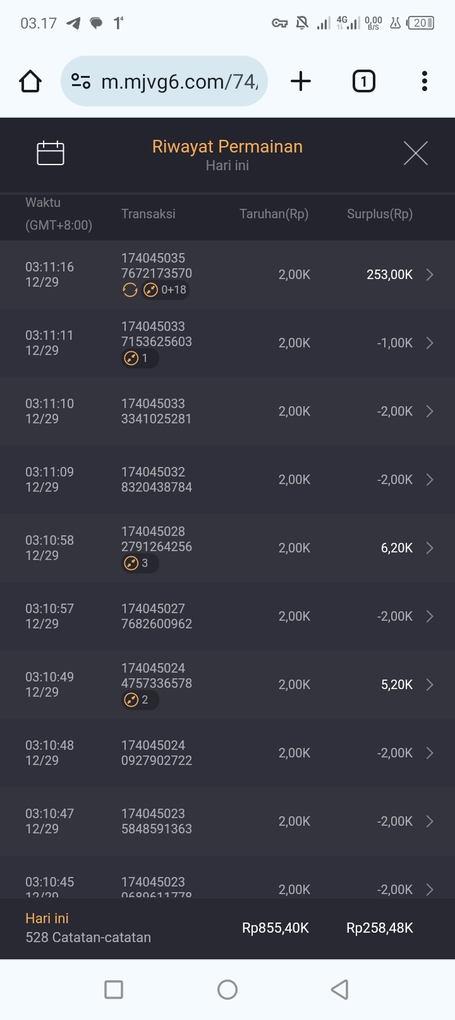Close the Riwayat Permainan panel
Image resolution: width=455 pixels, height=1020 pixels.
pos(415,153)
